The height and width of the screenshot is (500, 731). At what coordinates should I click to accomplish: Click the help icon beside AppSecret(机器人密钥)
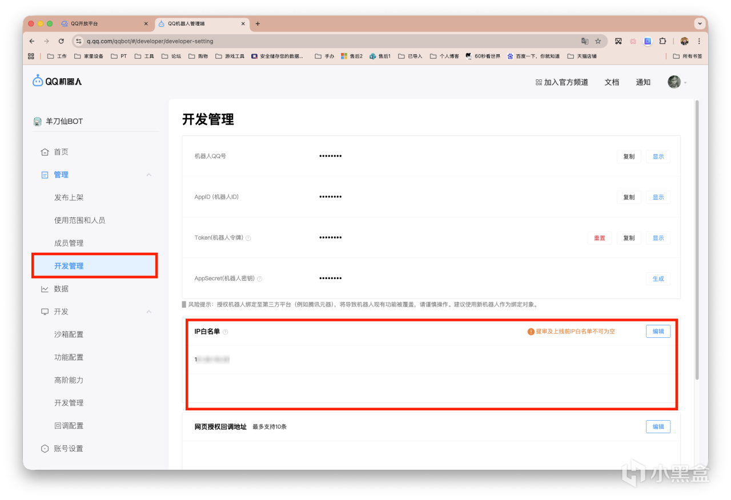pyautogui.click(x=260, y=279)
